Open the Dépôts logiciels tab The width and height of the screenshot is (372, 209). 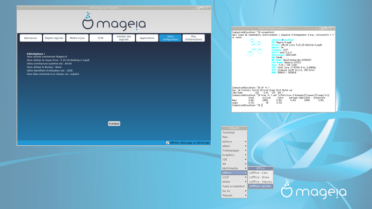coord(54,38)
